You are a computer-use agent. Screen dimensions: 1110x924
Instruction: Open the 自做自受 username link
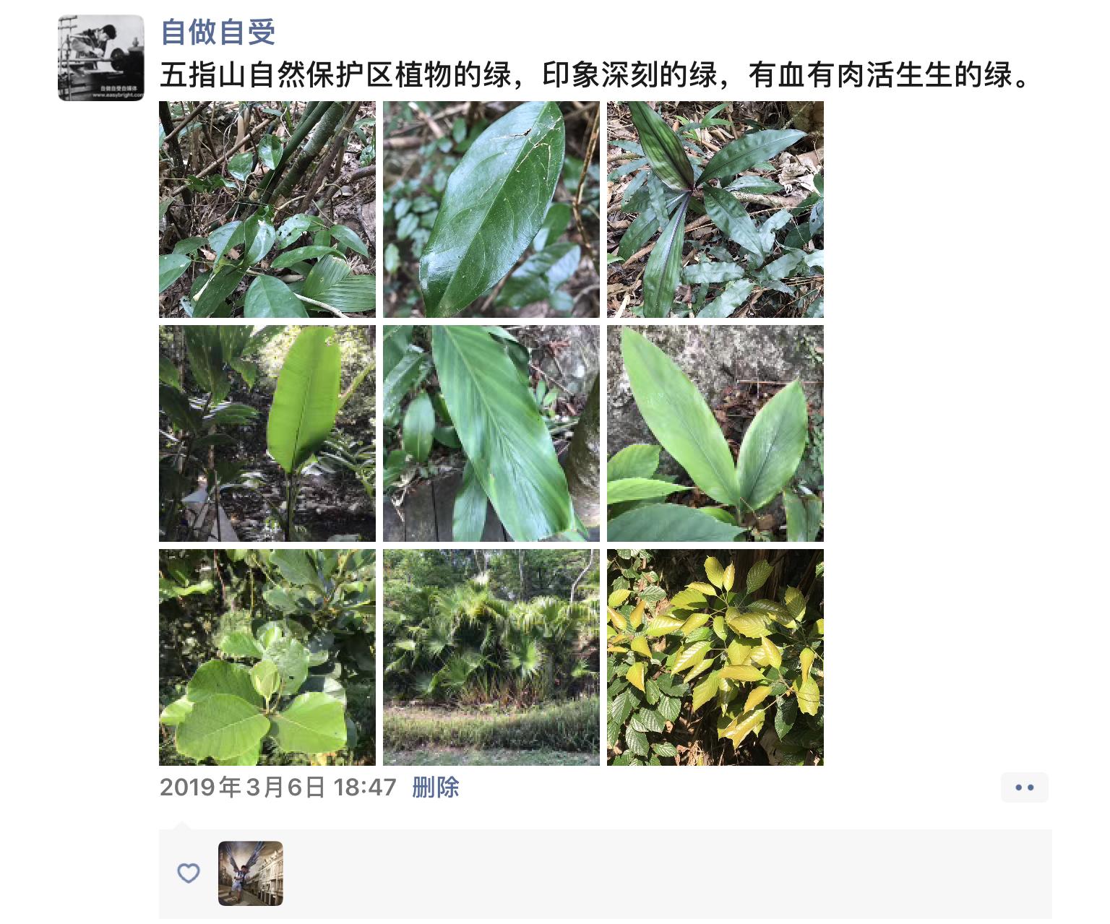(218, 32)
